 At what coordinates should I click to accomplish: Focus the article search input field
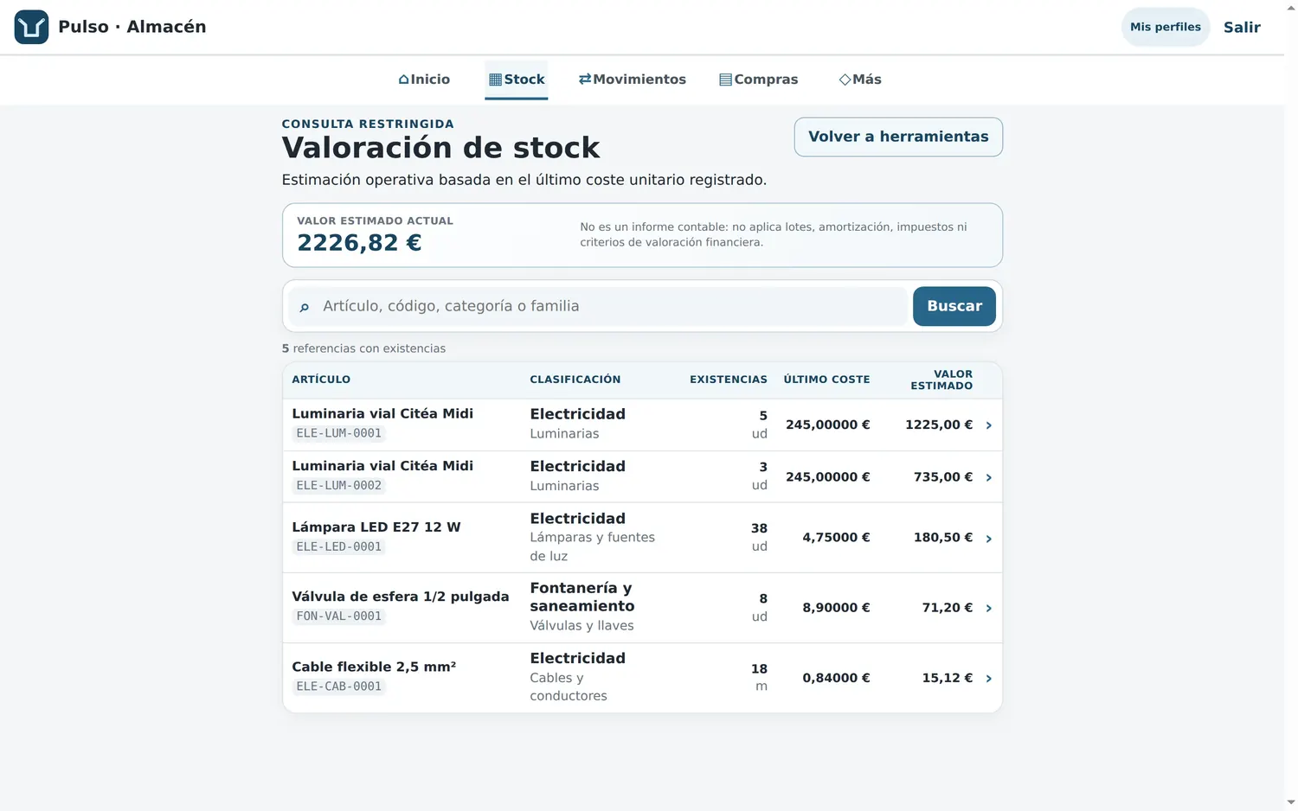click(598, 306)
